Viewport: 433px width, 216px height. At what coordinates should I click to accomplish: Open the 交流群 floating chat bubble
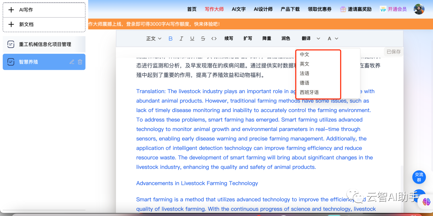(x=419, y=177)
